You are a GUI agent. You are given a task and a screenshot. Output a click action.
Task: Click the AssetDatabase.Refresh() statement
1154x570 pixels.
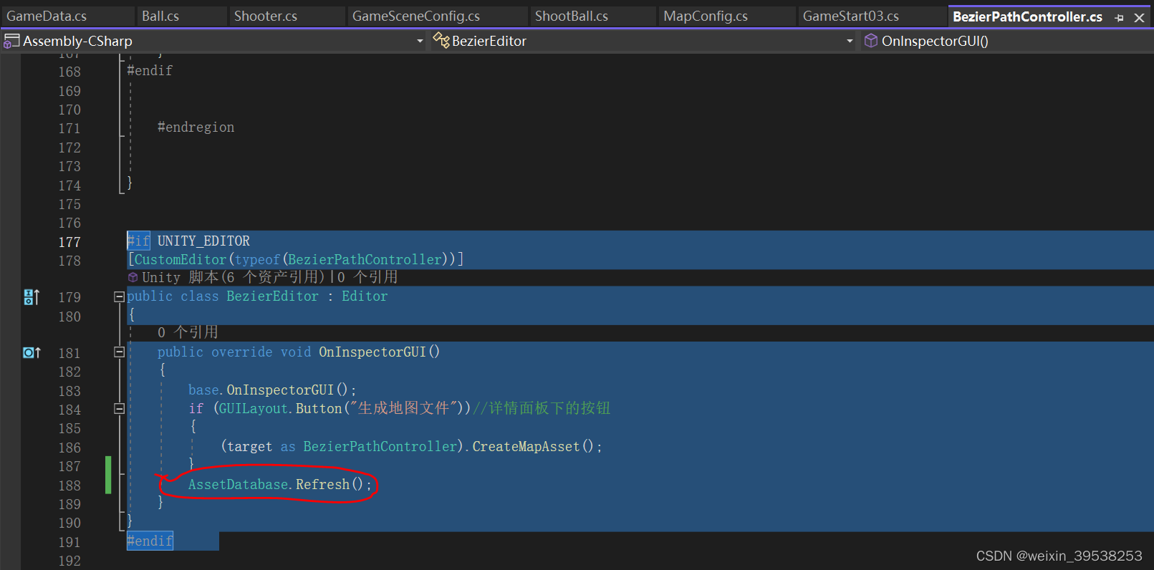pyautogui.click(x=280, y=485)
